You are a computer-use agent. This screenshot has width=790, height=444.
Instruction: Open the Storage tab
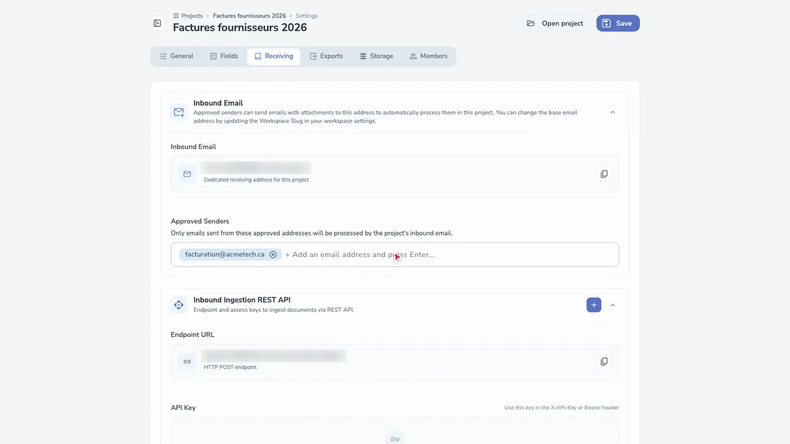click(x=376, y=56)
